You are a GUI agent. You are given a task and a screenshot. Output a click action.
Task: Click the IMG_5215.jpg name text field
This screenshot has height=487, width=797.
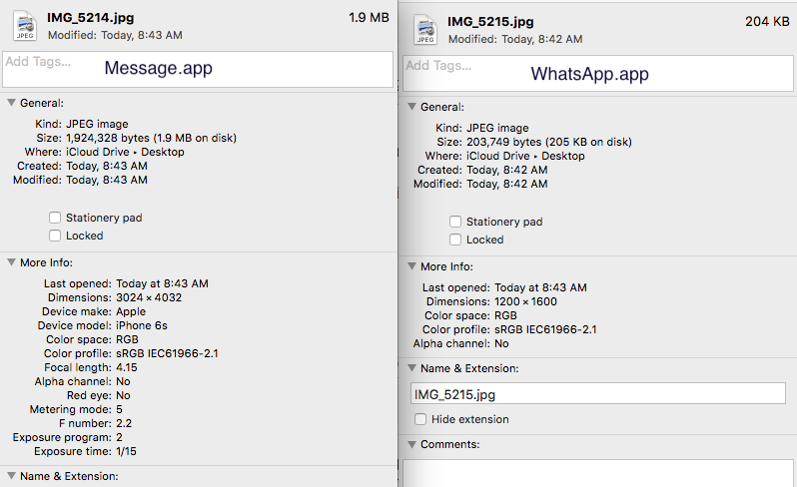pyautogui.click(x=598, y=394)
